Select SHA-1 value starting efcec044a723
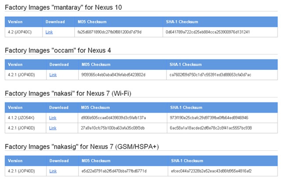The height and width of the screenshot is (182, 281). [x=211, y=171]
